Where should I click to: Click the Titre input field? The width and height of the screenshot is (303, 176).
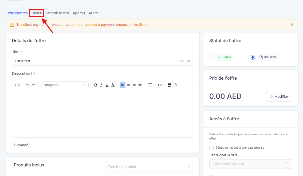tap(103, 61)
